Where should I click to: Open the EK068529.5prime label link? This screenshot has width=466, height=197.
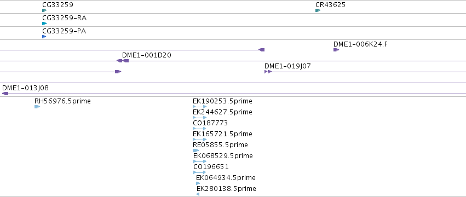click(x=223, y=156)
